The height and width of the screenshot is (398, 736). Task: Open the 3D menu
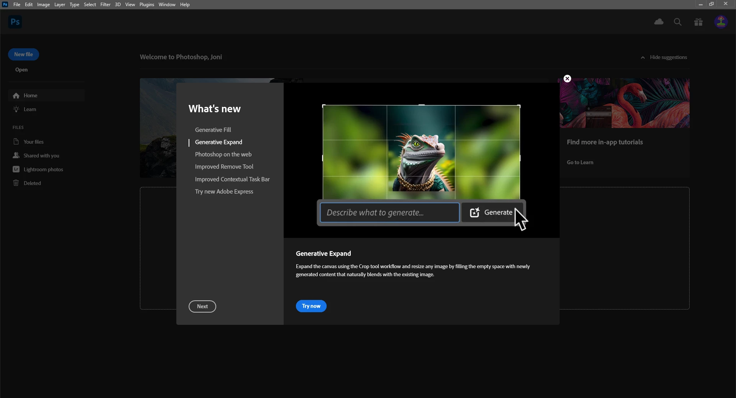coord(118,5)
